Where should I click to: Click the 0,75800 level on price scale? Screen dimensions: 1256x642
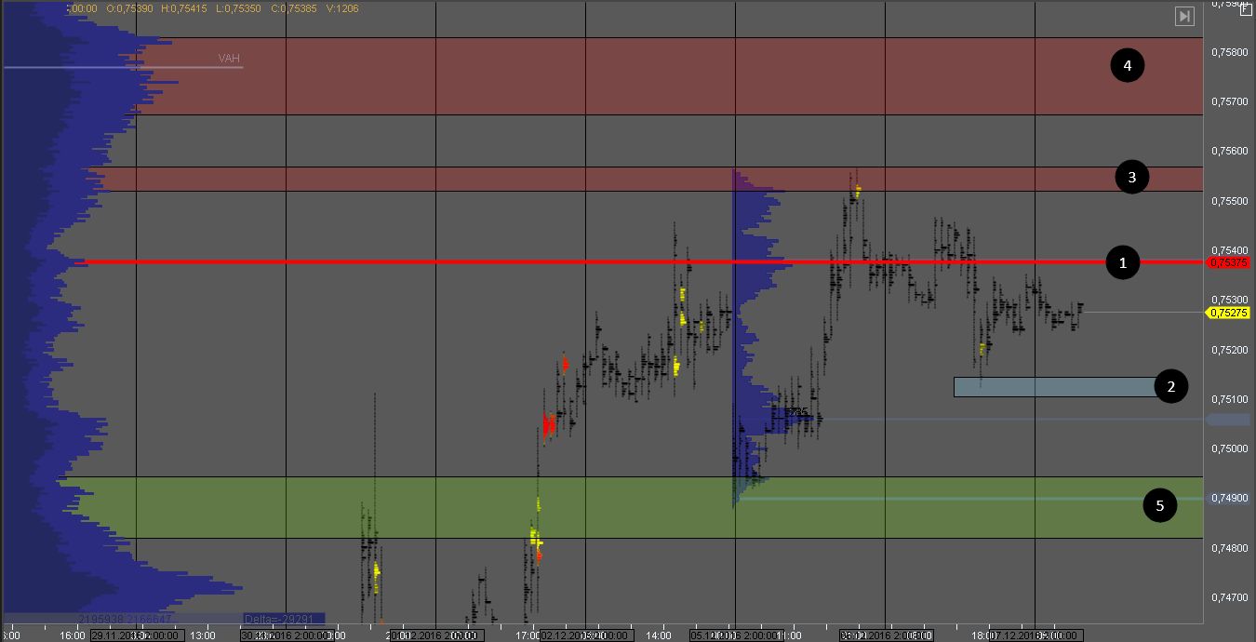(1229, 52)
